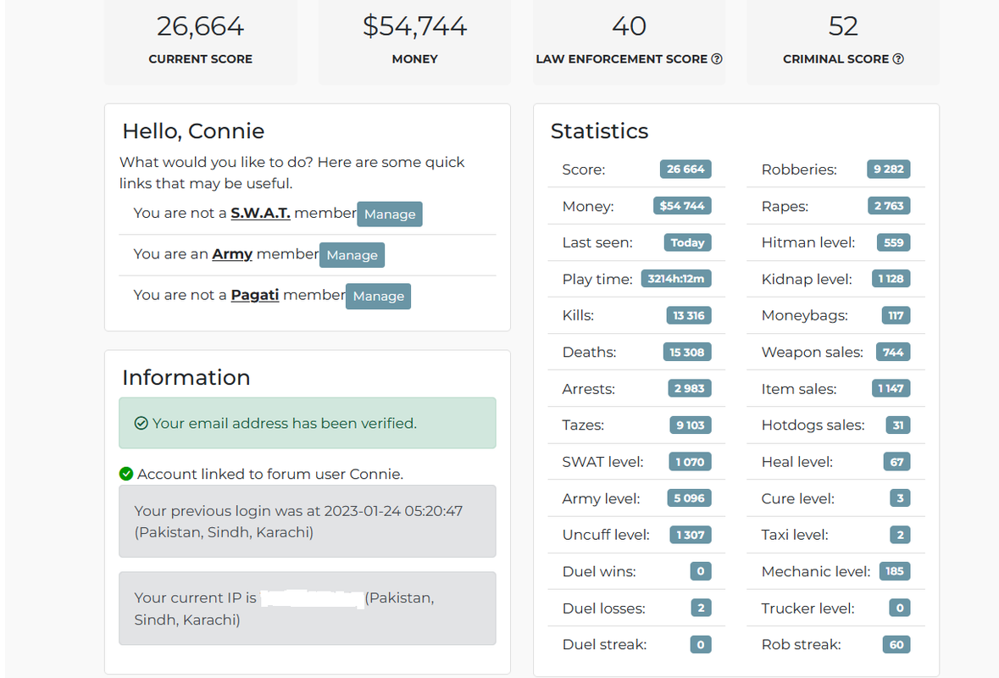Click the green forum account linked icon
Viewport: 999px width, 678px height.
pos(126,474)
